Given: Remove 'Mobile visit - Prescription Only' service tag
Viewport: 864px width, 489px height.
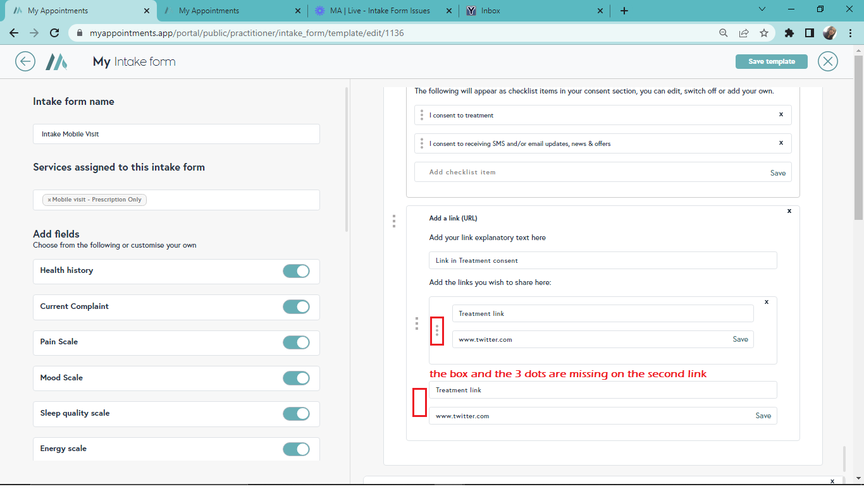Looking at the screenshot, I should pos(49,200).
